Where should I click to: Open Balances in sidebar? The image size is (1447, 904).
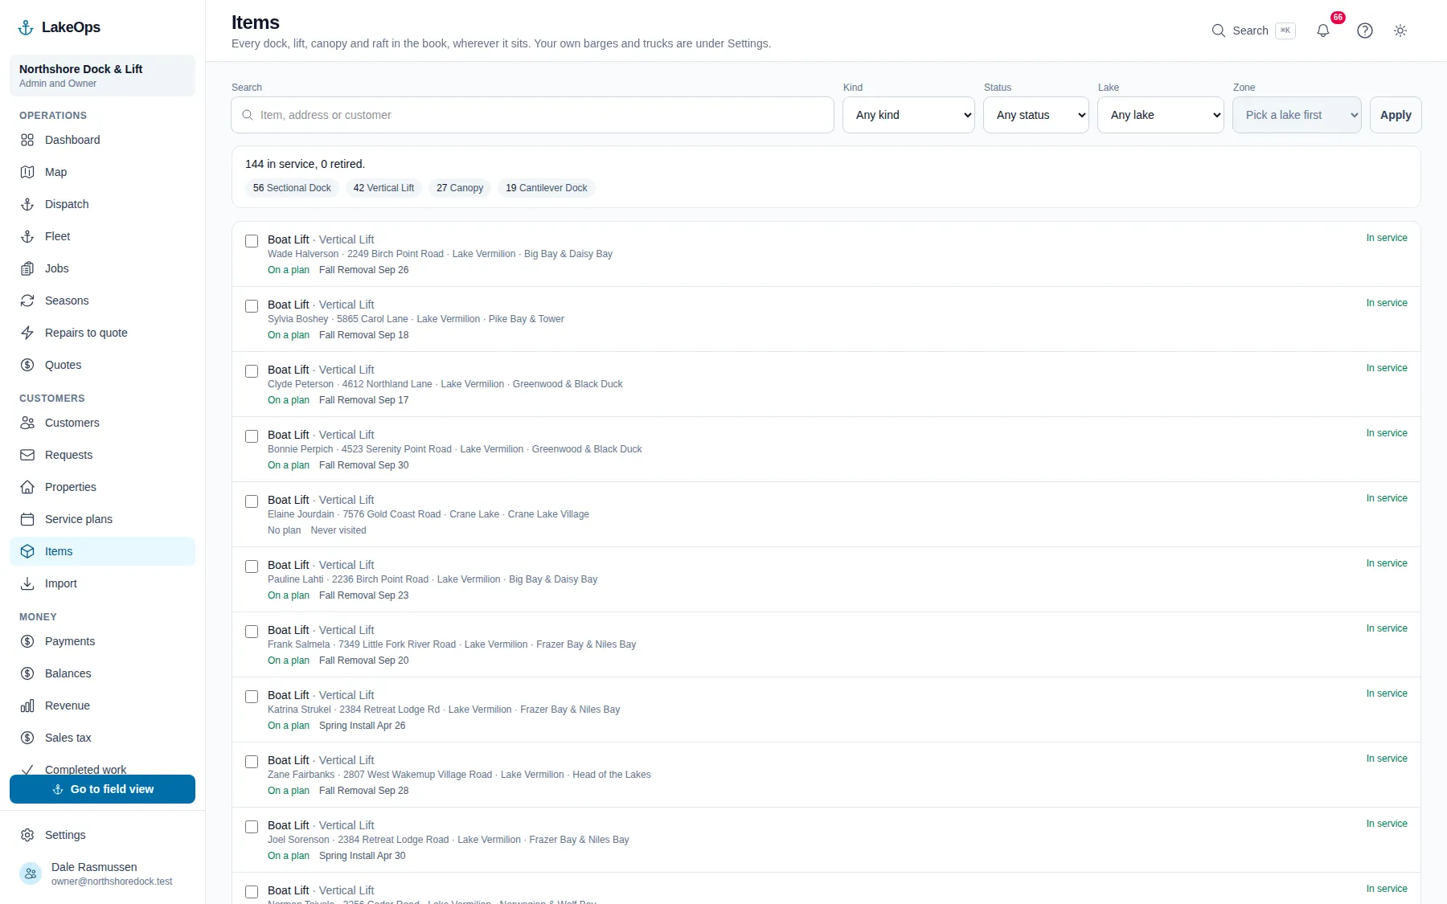(102, 673)
